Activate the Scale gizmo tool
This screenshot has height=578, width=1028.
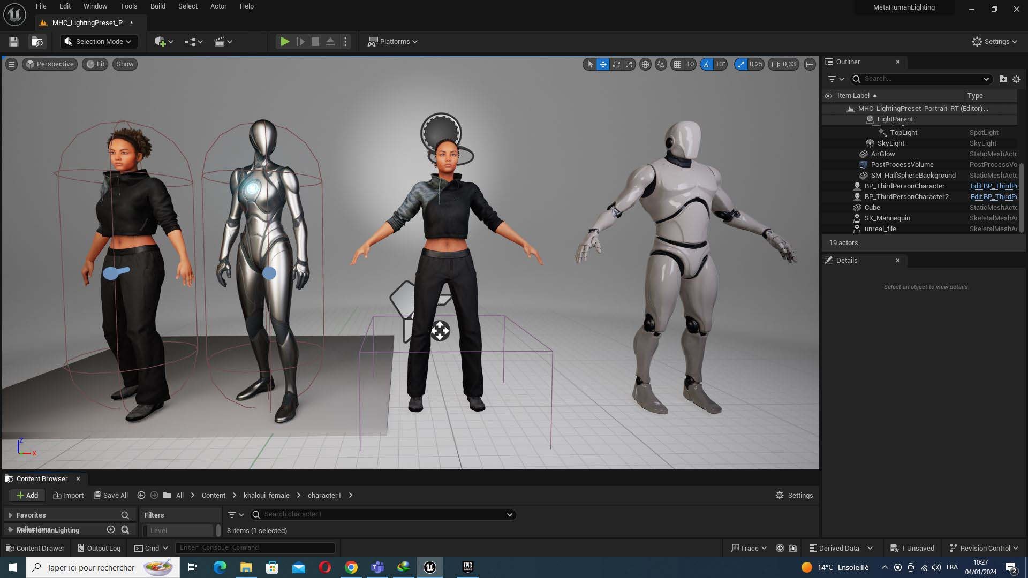tap(629, 64)
